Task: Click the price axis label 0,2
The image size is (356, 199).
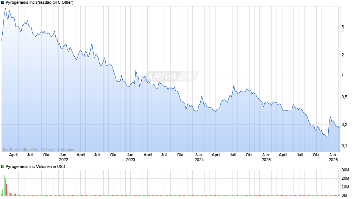Action: pos(344,124)
